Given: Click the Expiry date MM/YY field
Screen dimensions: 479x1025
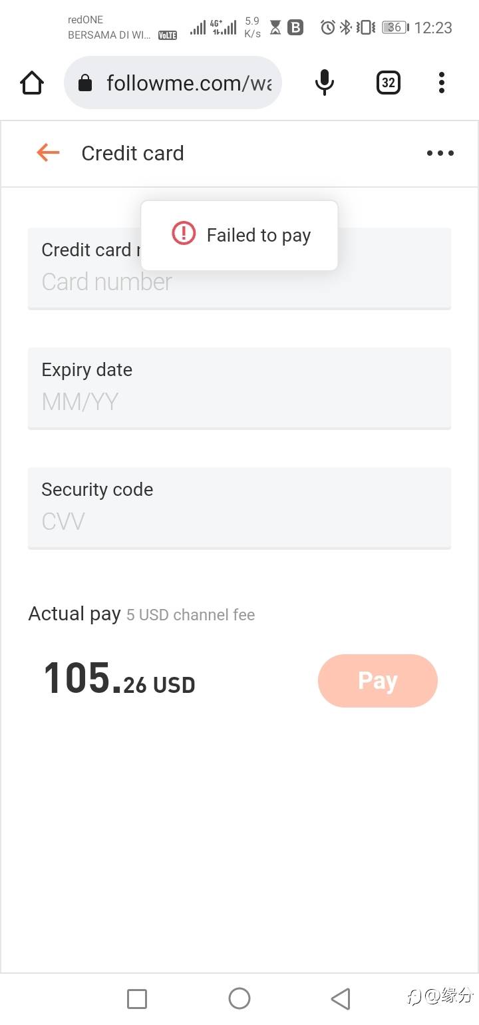Looking at the screenshot, I should click(239, 401).
